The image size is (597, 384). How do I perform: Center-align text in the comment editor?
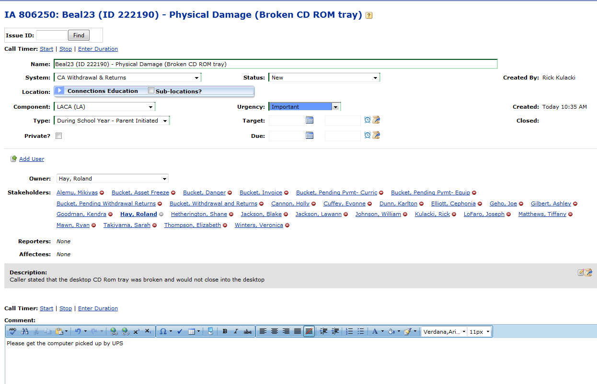275,331
